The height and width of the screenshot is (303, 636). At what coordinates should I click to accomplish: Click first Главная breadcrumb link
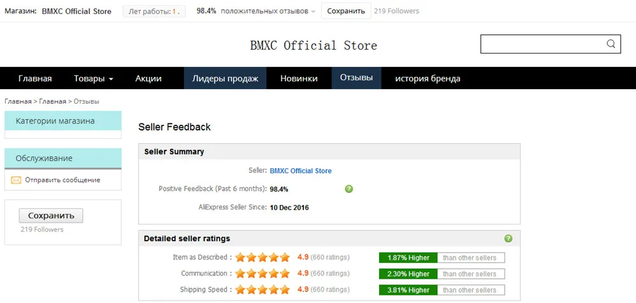[18, 102]
